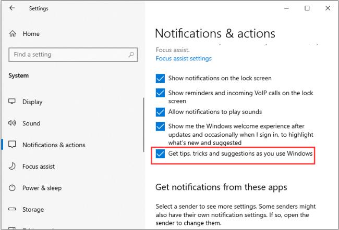This screenshot has height=230, width=339.
Task: Click the Storage drive icon
Action: (x=12, y=210)
